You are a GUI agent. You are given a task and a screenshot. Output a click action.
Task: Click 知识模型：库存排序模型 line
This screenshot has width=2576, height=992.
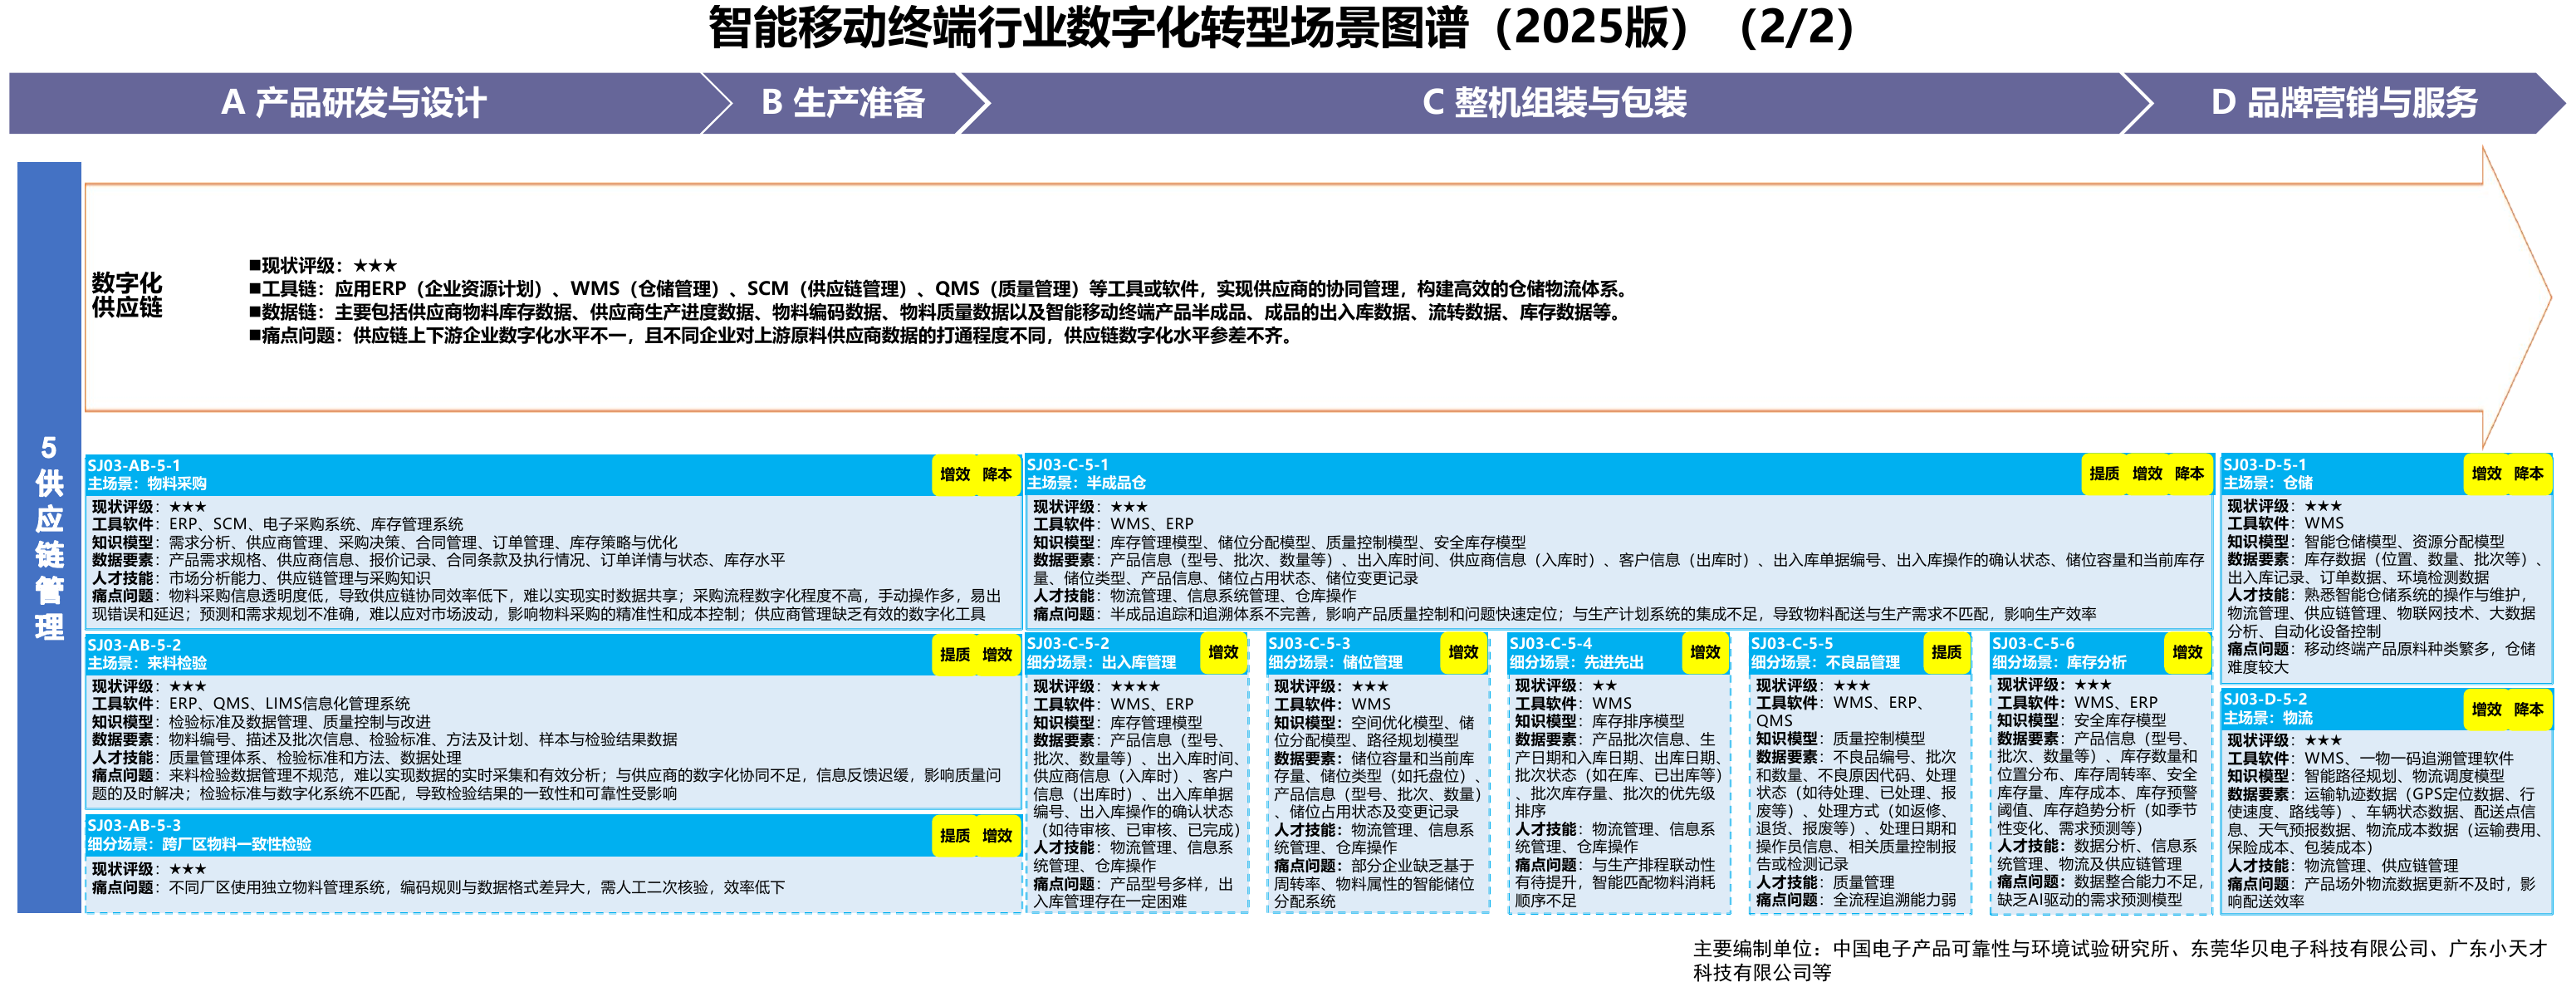click(1600, 722)
